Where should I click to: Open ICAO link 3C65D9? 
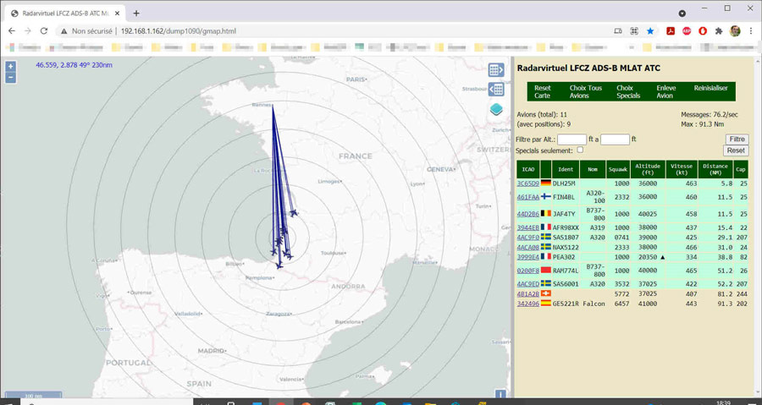pyautogui.click(x=527, y=183)
